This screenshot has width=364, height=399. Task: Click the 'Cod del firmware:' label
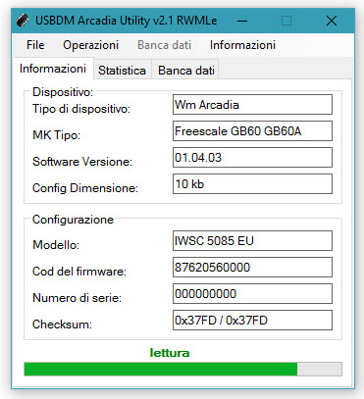(79, 272)
